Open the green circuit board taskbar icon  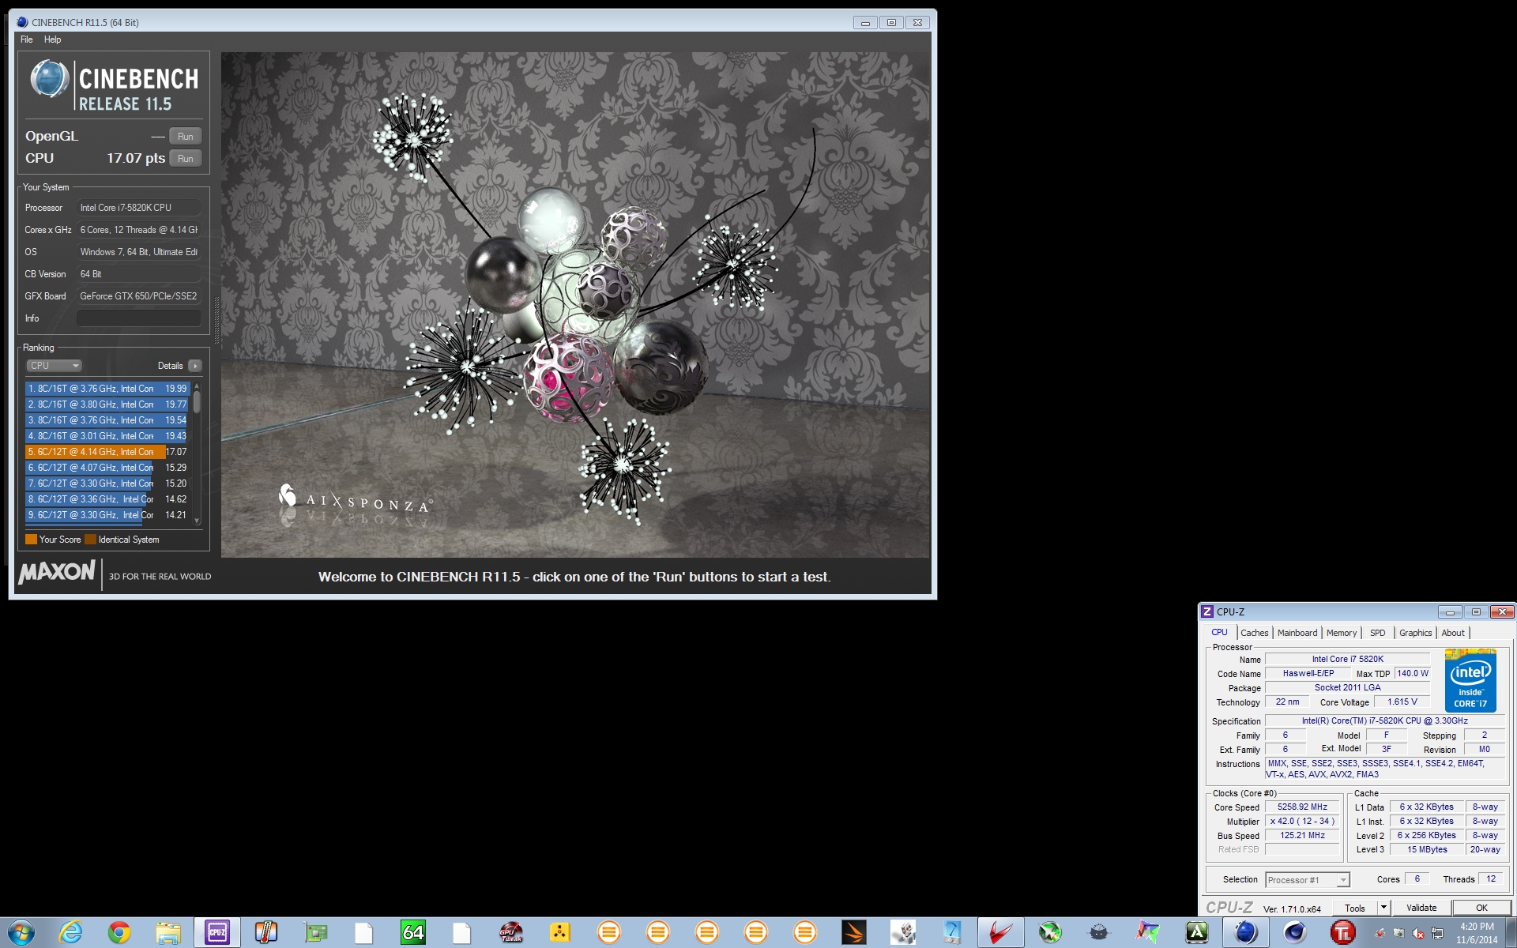click(x=315, y=933)
